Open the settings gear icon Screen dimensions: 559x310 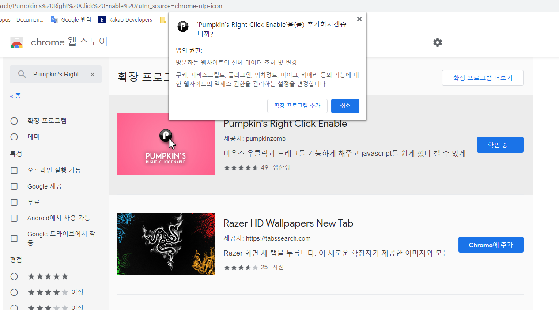click(x=438, y=42)
